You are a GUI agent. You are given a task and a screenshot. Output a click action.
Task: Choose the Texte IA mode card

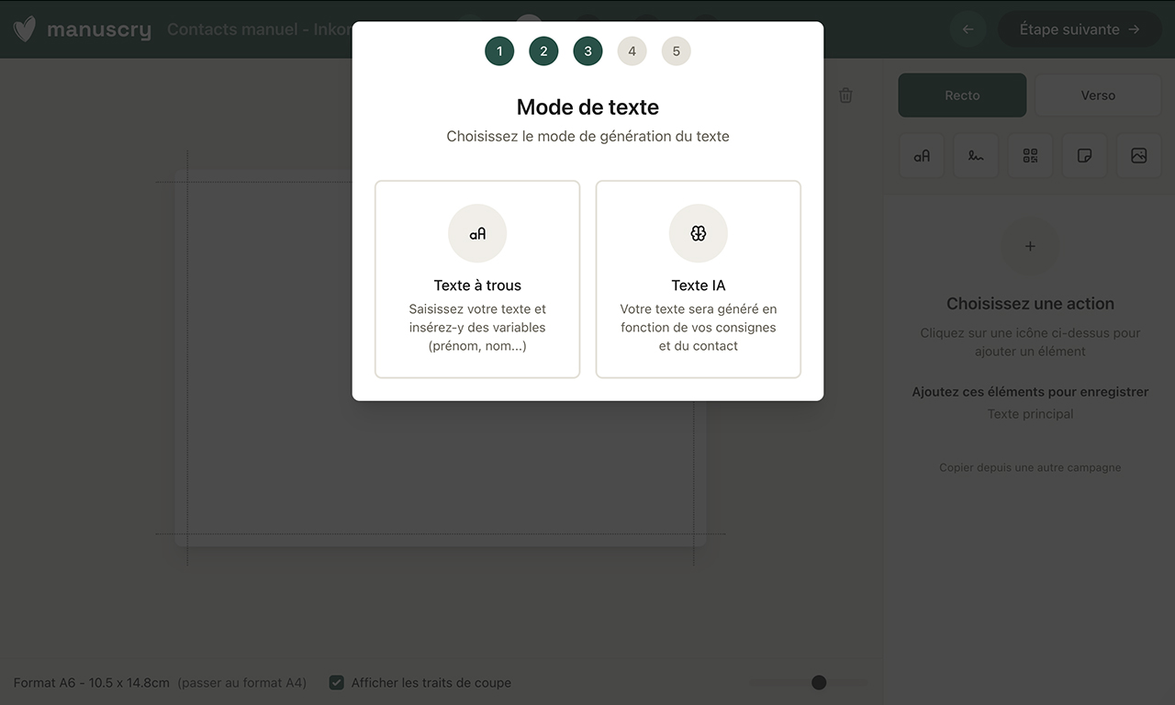click(x=698, y=279)
